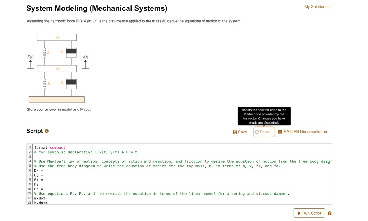Click the Reset tooltip to dismiss it

coord(264,116)
